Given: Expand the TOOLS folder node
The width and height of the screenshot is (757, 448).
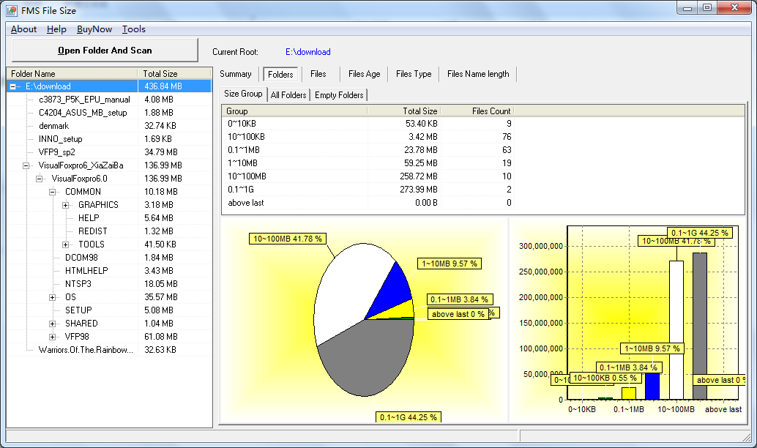Looking at the screenshot, I should tap(66, 244).
